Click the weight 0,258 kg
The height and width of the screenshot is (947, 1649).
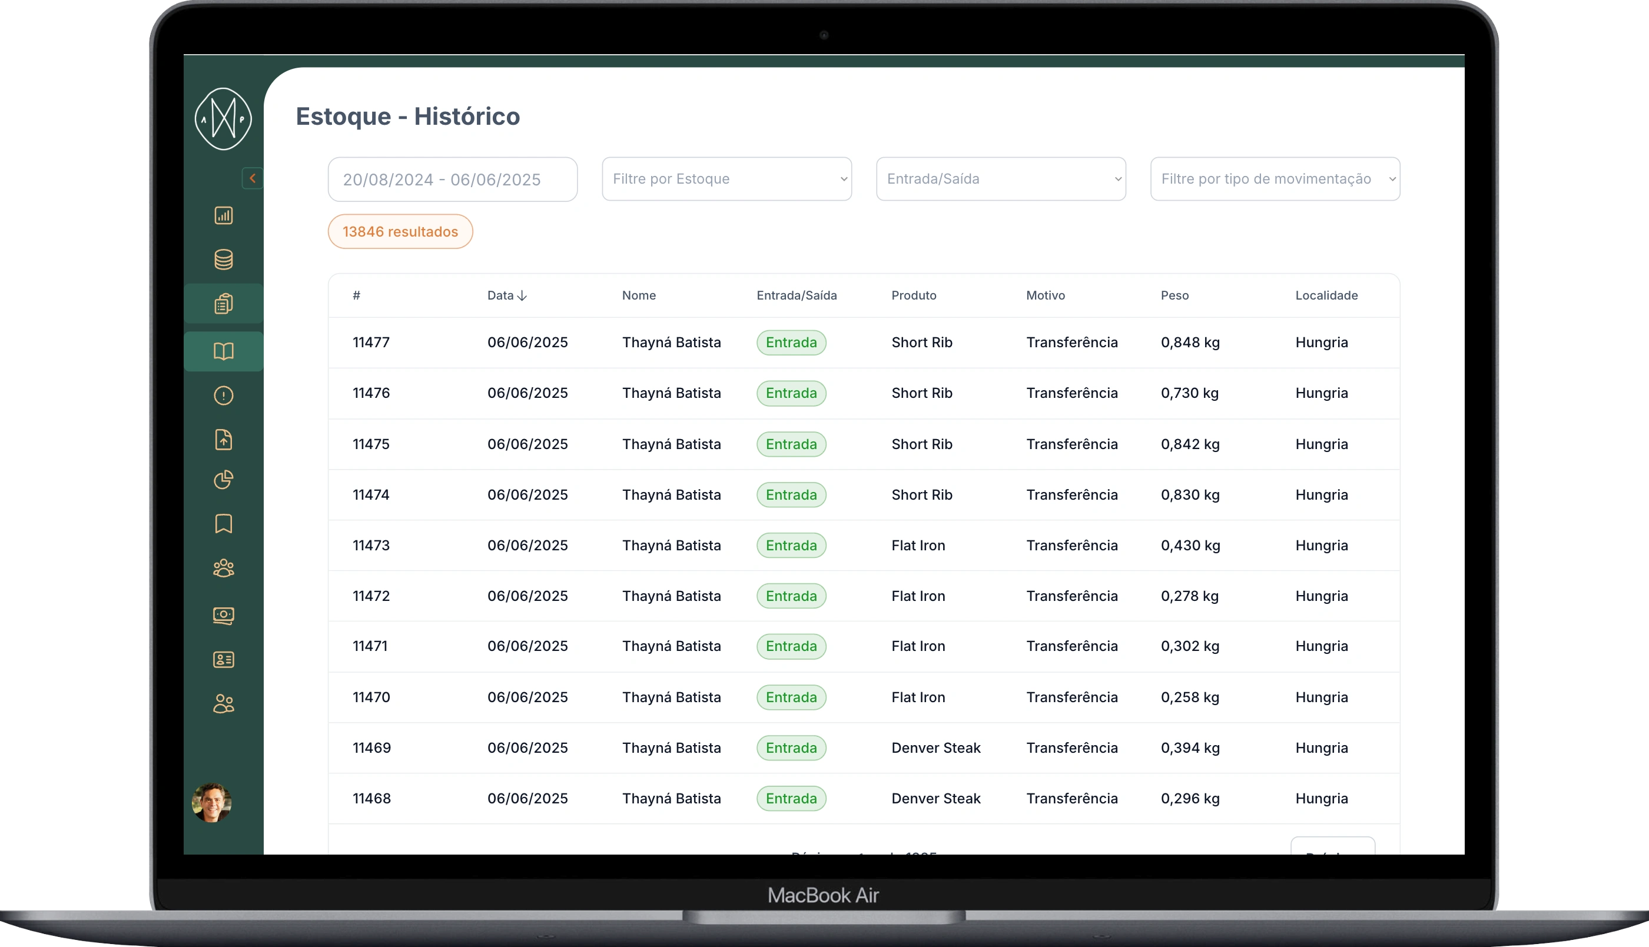[1189, 697]
